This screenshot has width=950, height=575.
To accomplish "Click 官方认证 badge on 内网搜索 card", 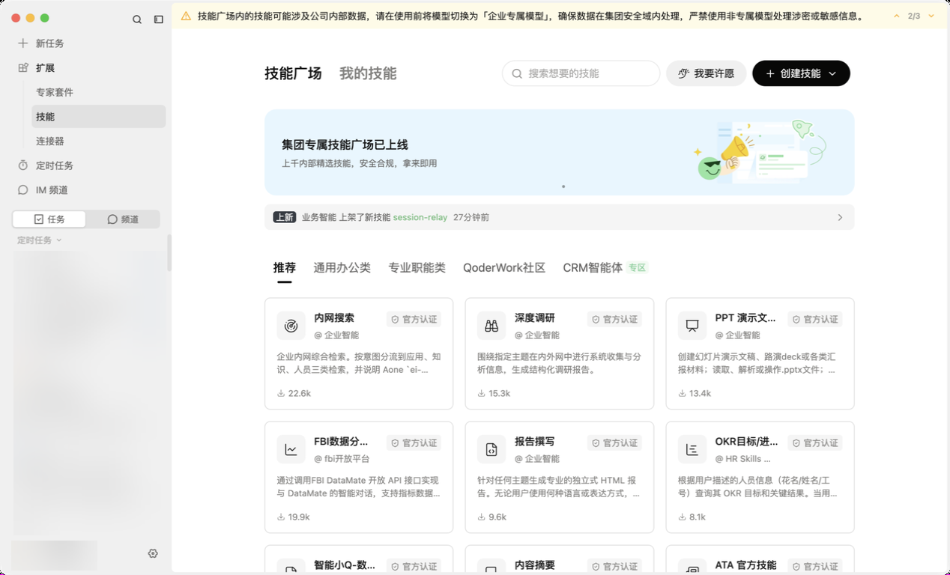I will click(414, 319).
